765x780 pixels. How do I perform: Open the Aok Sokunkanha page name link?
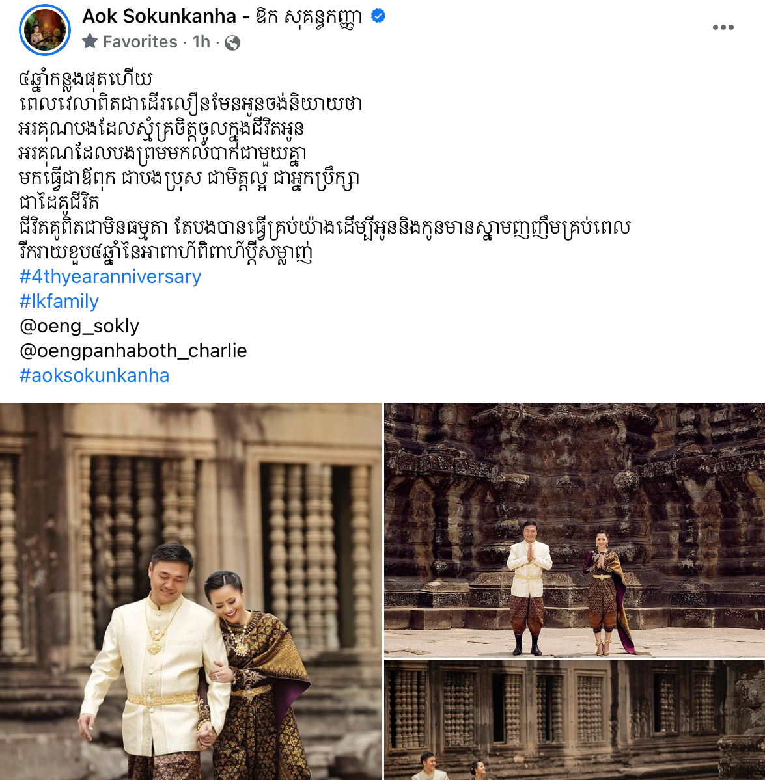pyautogui.click(x=159, y=16)
